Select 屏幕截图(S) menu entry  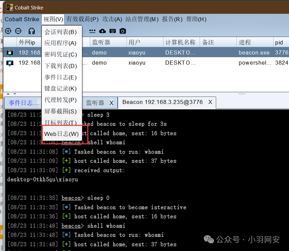[x=62, y=111]
